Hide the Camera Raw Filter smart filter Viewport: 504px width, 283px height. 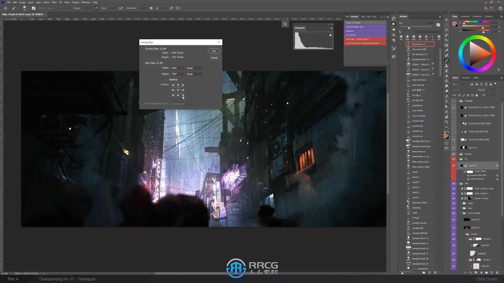[x=468, y=175]
